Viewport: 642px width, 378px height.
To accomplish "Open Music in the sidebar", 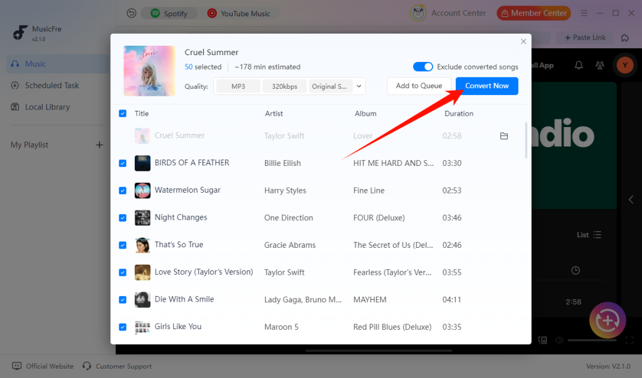I will click(x=58, y=64).
